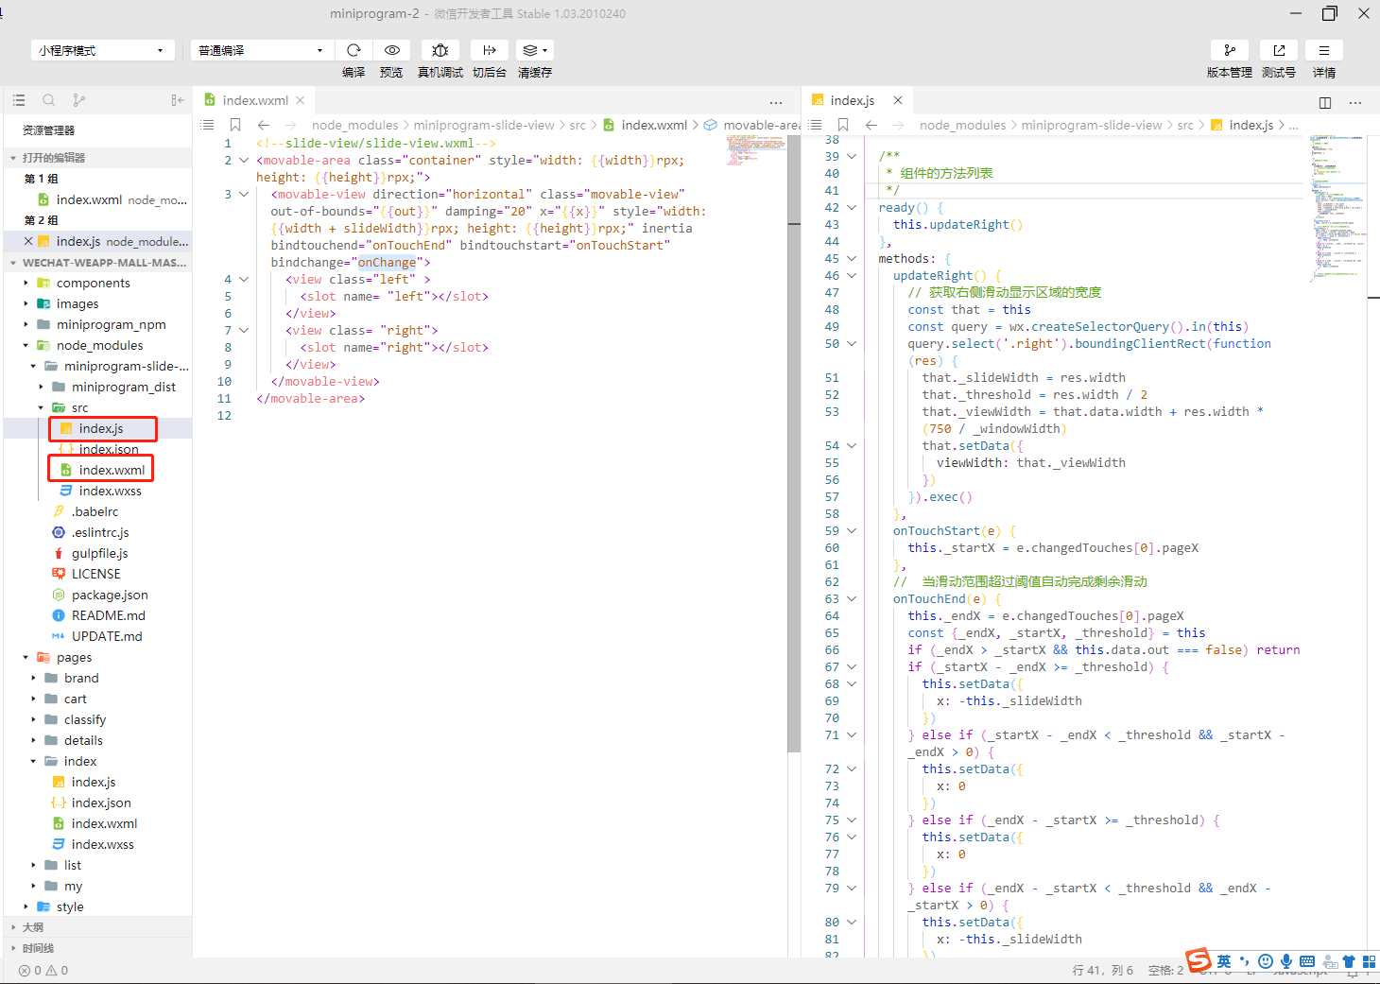The width and height of the screenshot is (1380, 984).
Task: Open more options for the right editor group
Action: (x=1355, y=102)
